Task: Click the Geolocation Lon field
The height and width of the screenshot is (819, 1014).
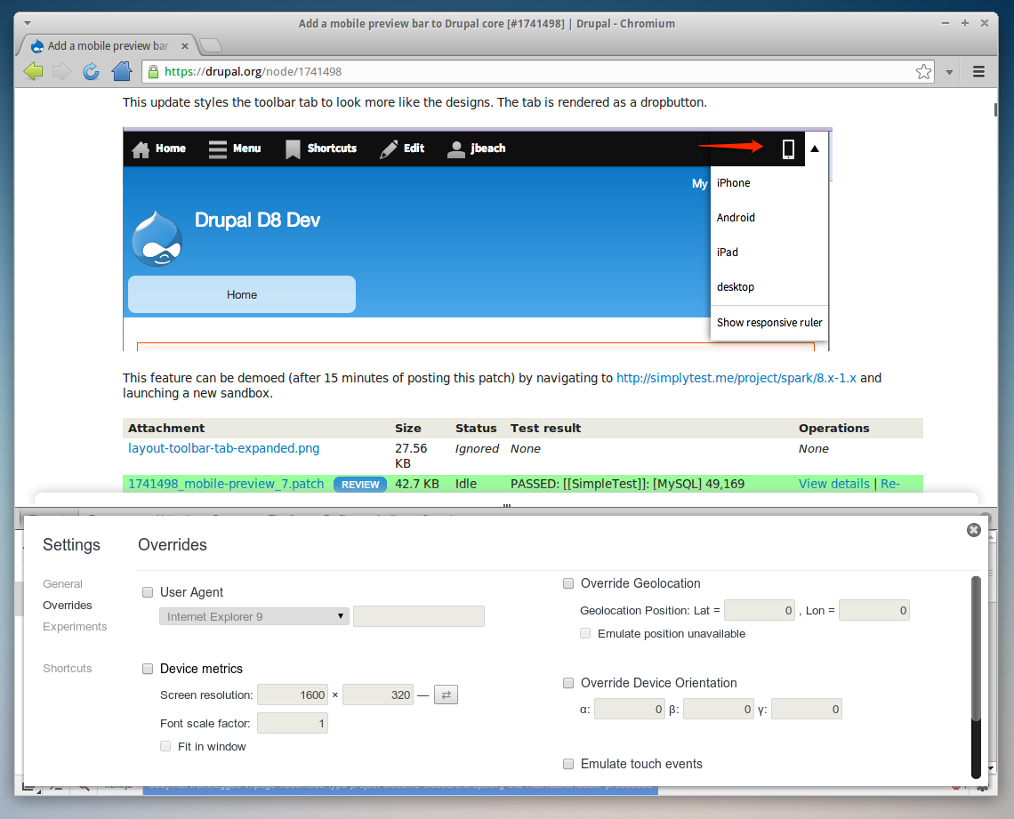Action: 874,610
